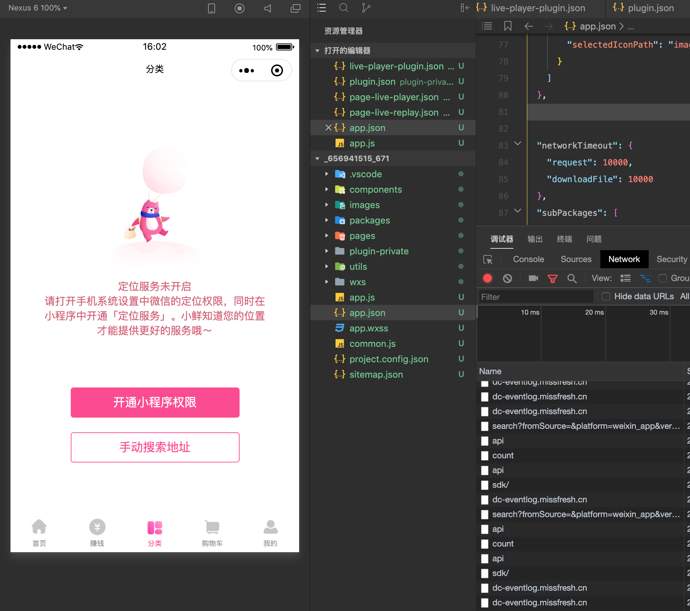Click the capture screenshots camera icon
The image size is (690, 611).
533,278
